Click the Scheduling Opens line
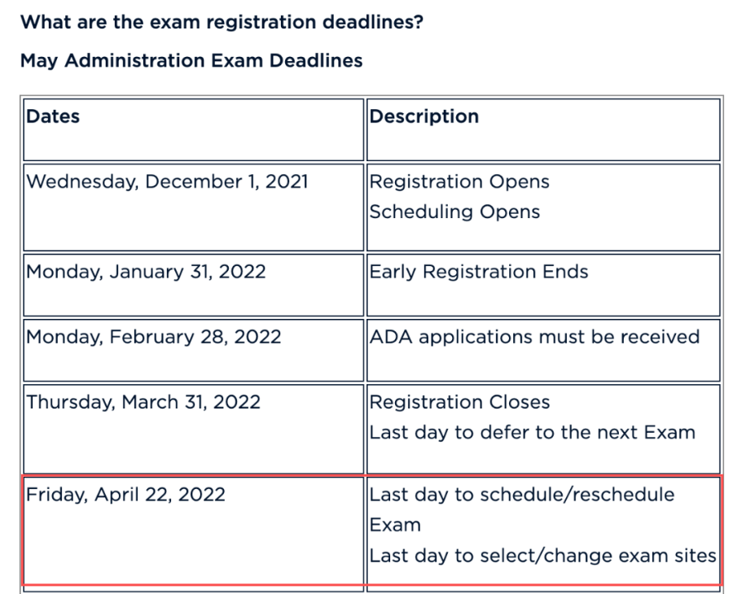This screenshot has height=594, width=733. click(x=454, y=212)
